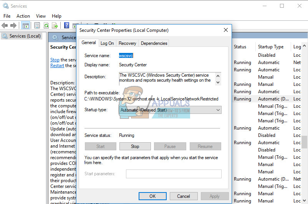Open the View menu
Screen dimensions: 308x204
click(x=41, y=16)
